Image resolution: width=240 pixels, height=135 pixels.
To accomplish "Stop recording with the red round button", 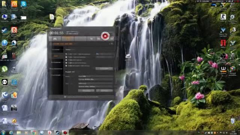I will tap(105, 36).
